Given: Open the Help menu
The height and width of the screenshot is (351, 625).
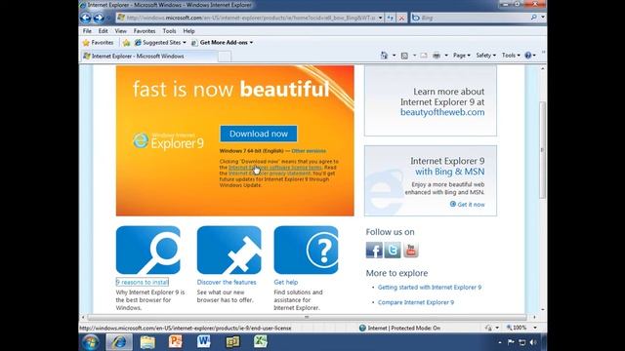Looking at the screenshot, I should pyautogui.click(x=188, y=31).
